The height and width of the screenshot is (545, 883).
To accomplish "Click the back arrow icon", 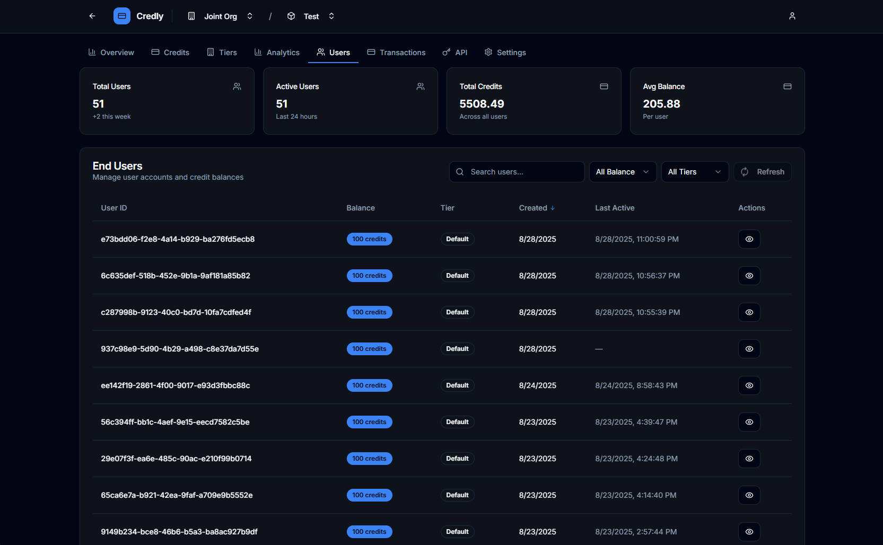I will 92,16.
